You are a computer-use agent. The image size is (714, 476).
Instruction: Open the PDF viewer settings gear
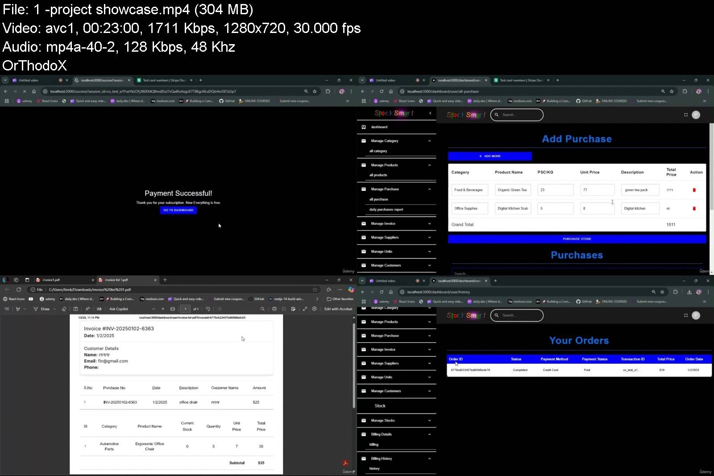click(x=315, y=309)
